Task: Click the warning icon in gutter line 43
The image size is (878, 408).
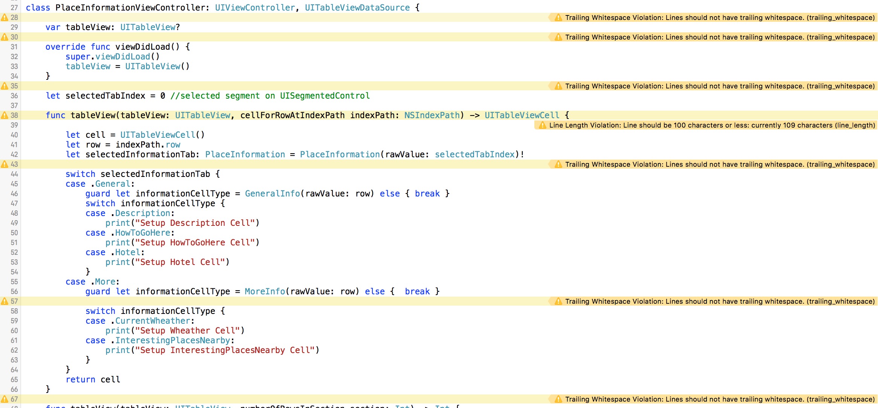Action: [5, 164]
